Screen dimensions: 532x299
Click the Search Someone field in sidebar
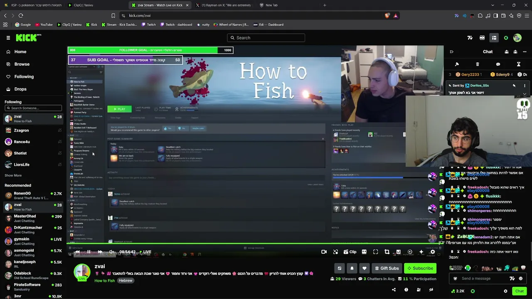coord(33,108)
